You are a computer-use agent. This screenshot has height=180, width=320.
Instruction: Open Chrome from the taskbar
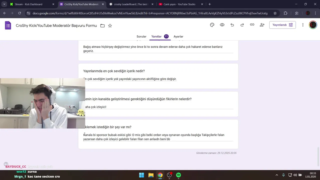[160, 175]
